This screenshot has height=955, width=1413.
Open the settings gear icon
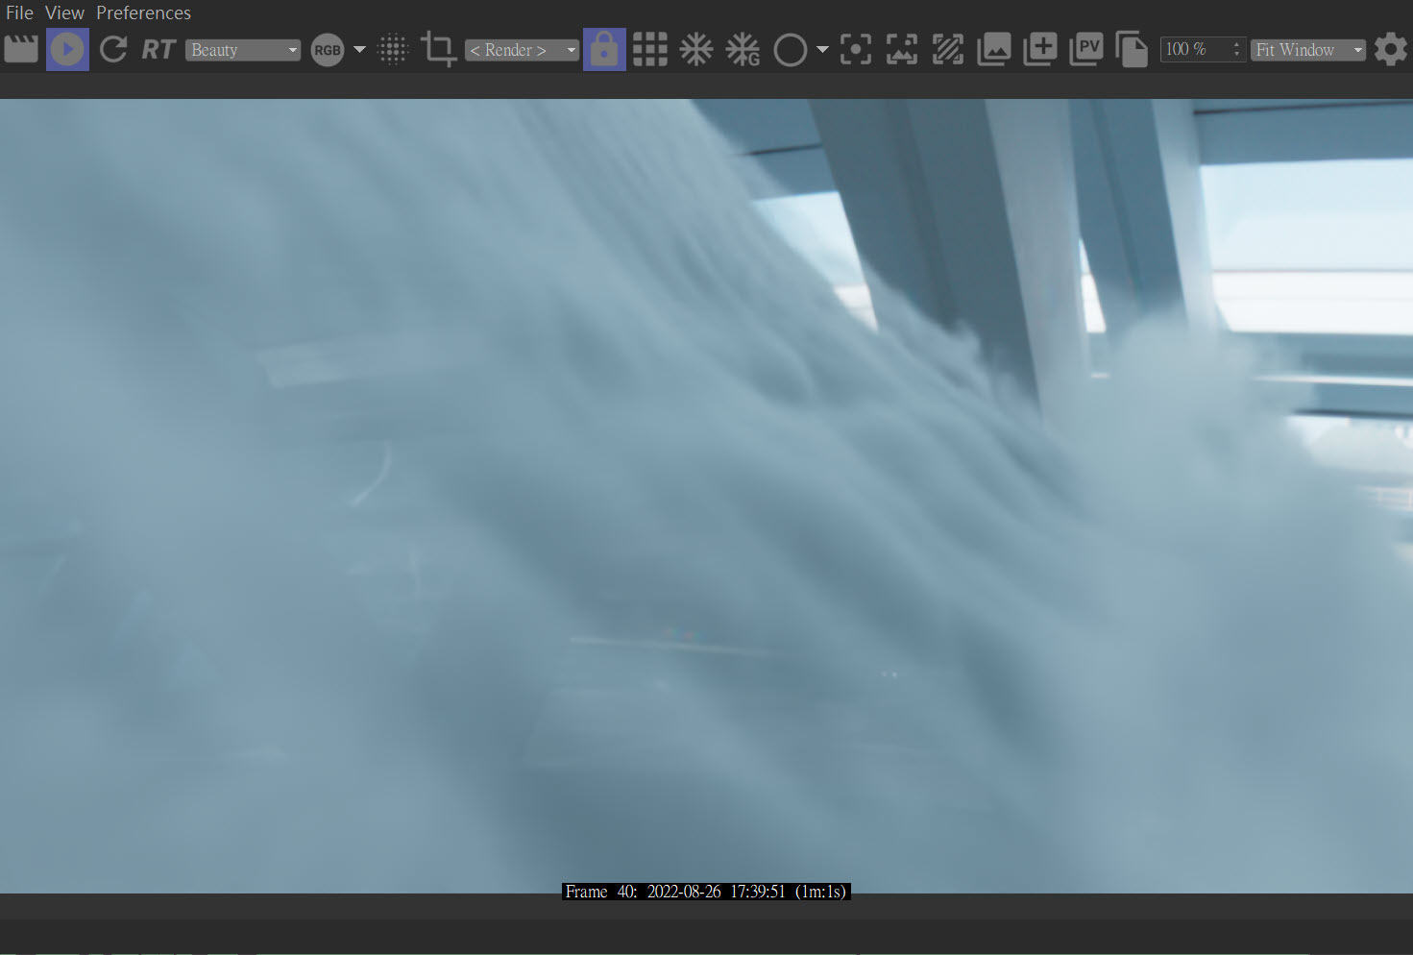tap(1390, 49)
